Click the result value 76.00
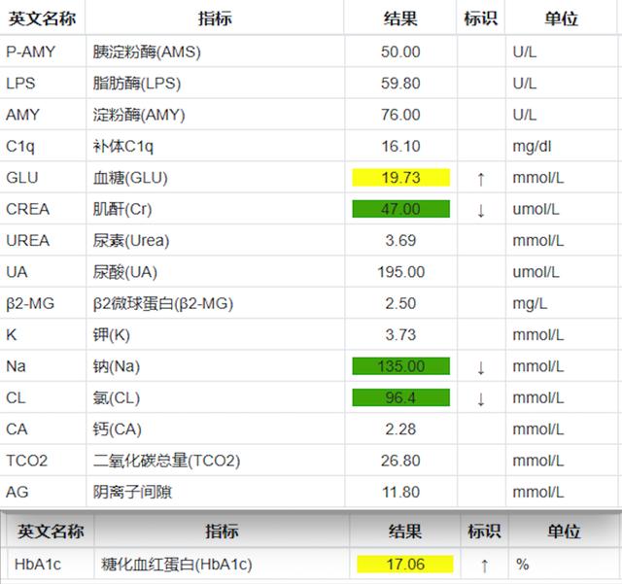 [x=400, y=115]
